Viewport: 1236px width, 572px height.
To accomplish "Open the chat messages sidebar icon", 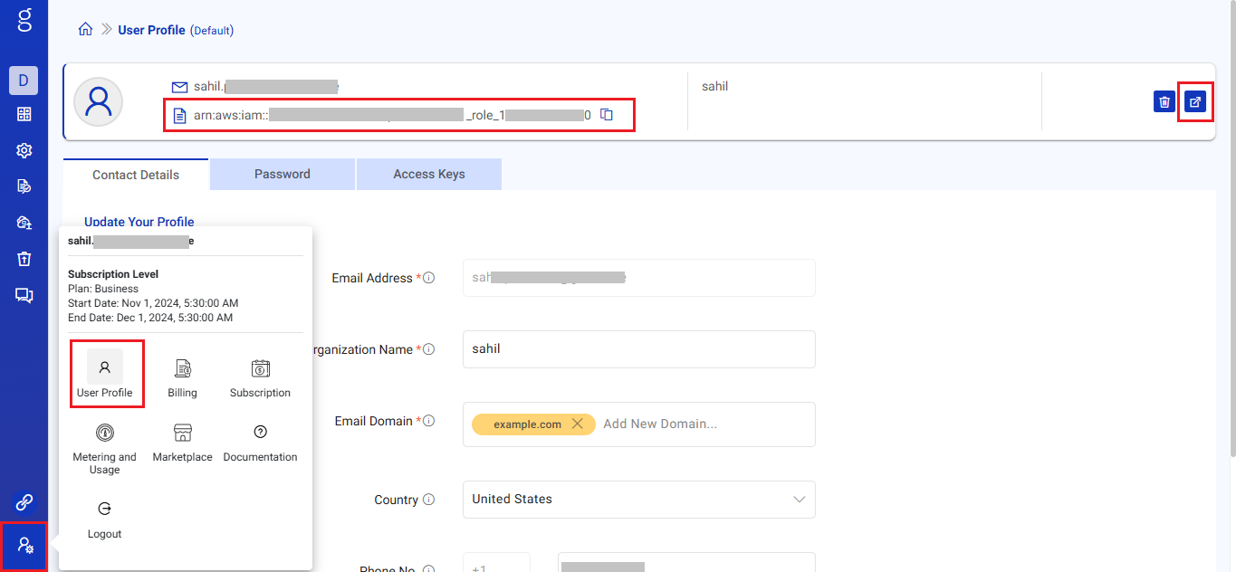I will coord(24,295).
